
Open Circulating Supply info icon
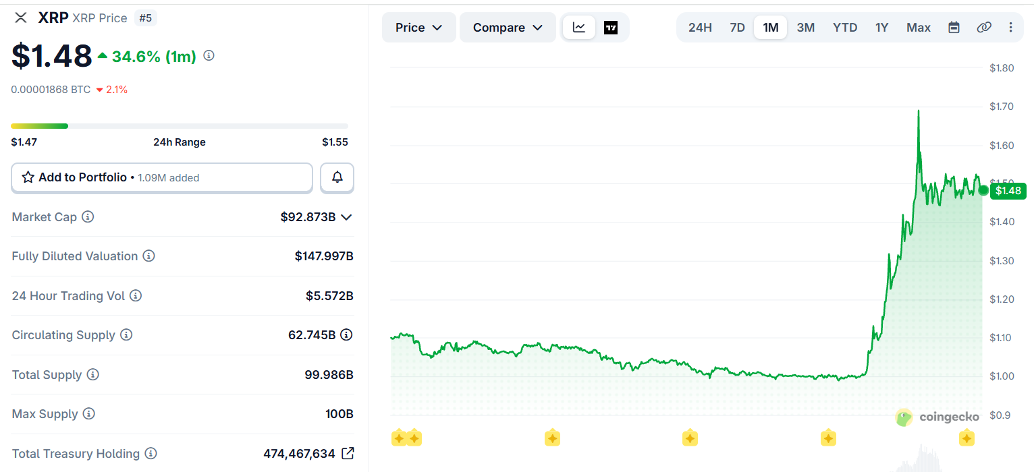pyautogui.click(x=126, y=335)
